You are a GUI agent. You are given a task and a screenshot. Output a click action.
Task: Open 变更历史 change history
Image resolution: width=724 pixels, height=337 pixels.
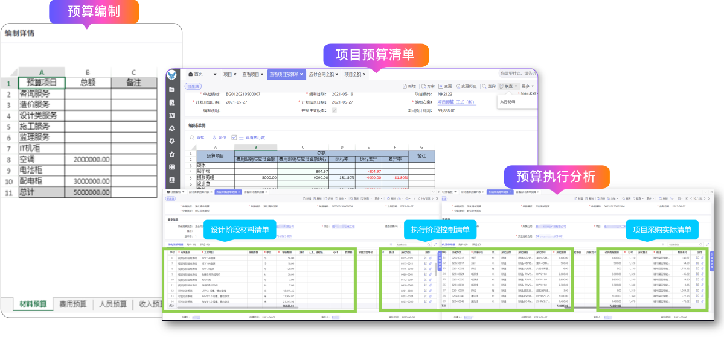(466, 86)
